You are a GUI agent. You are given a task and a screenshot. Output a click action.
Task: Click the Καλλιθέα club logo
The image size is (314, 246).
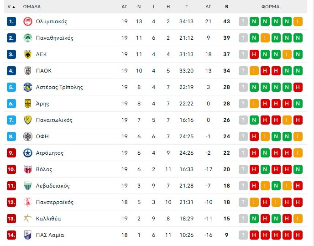point(27,219)
